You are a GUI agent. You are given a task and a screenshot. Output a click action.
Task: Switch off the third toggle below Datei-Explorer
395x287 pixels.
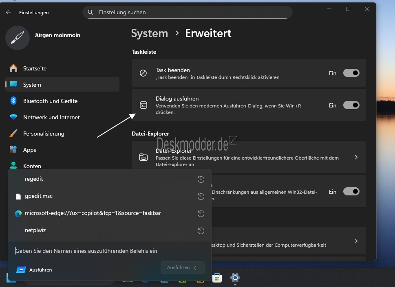point(351,191)
